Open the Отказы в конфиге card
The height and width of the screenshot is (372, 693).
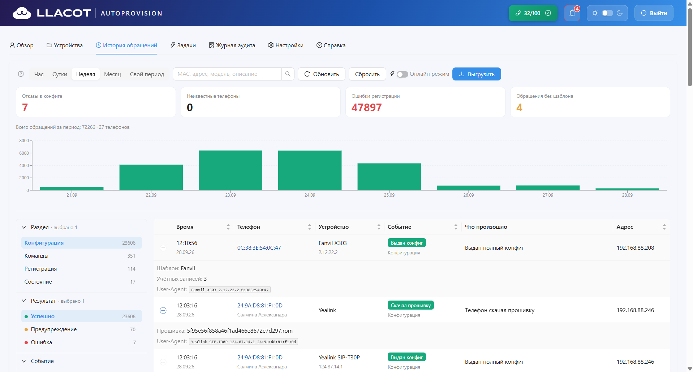96,102
